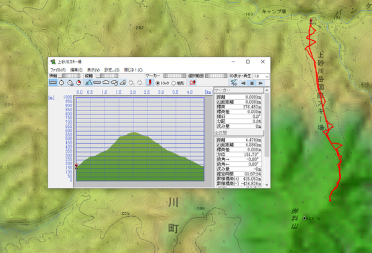372x253 pixels.
Task: Open the ファイル(F) menu
Action: click(58, 70)
